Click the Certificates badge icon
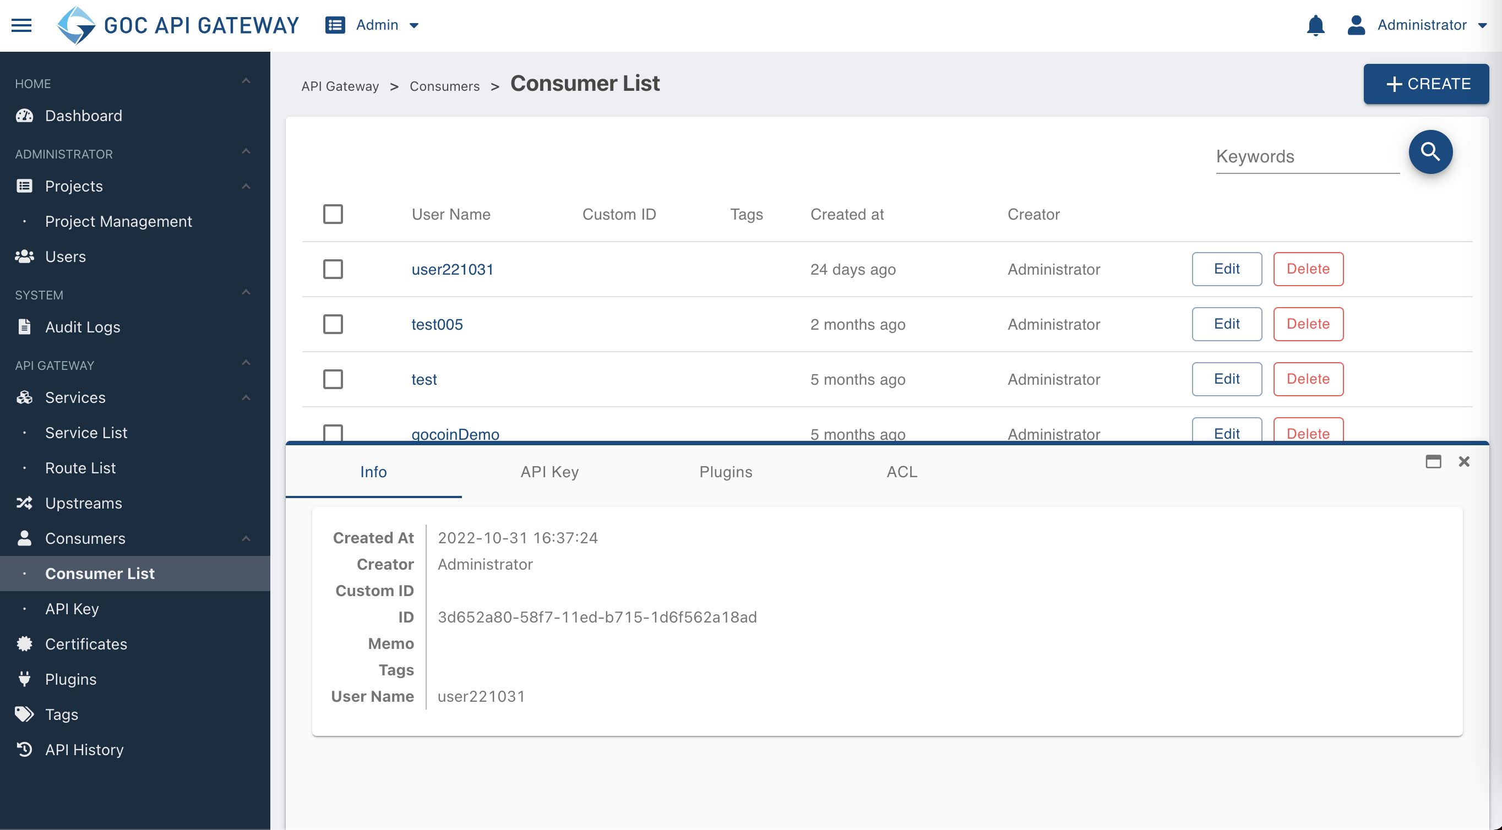The image size is (1502, 830). 24,643
